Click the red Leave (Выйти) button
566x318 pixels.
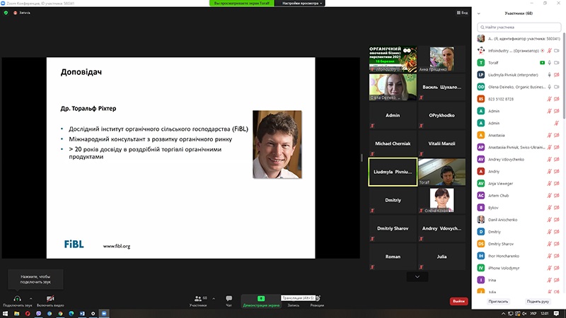coord(458,301)
